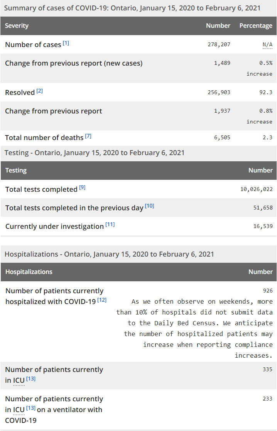This screenshot has height=431, width=277.
Task: Click the Severity column header
Action: (x=17, y=26)
